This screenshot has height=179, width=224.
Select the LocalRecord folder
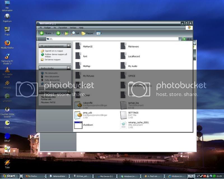[130, 56]
